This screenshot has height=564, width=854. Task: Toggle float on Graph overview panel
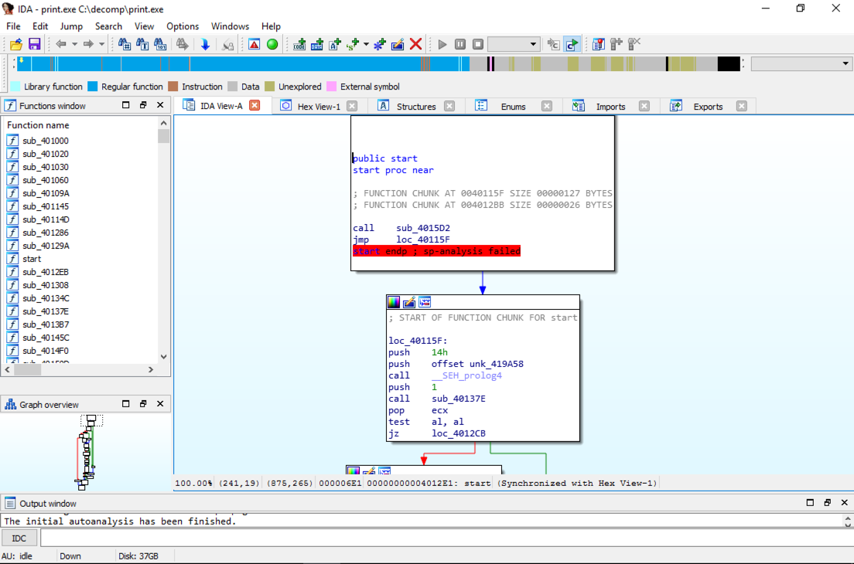(x=143, y=404)
